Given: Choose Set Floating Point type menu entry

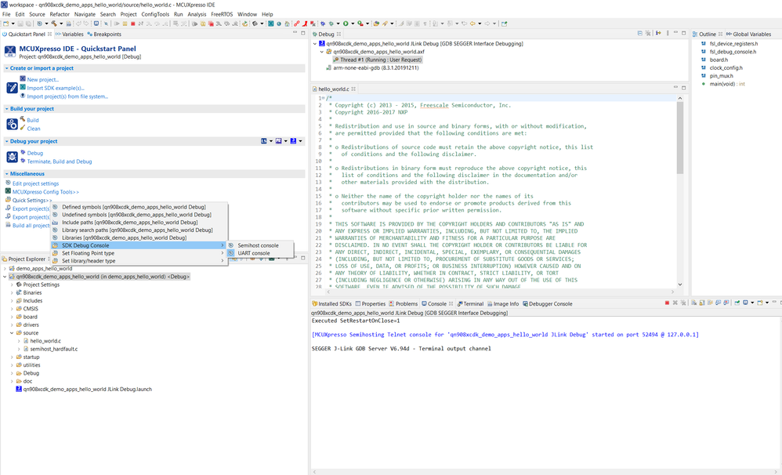Looking at the screenshot, I should (139, 253).
